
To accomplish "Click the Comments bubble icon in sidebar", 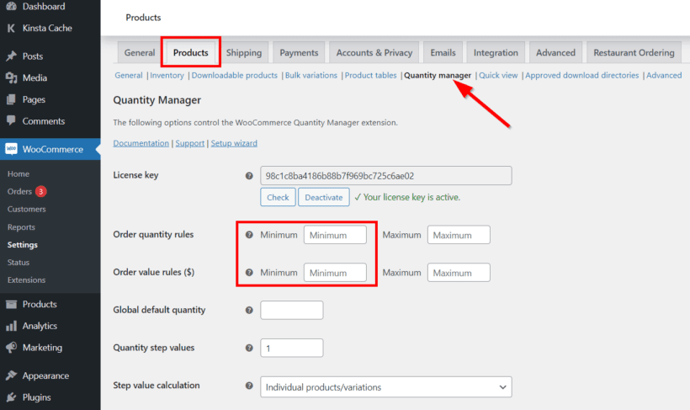I will (11, 121).
